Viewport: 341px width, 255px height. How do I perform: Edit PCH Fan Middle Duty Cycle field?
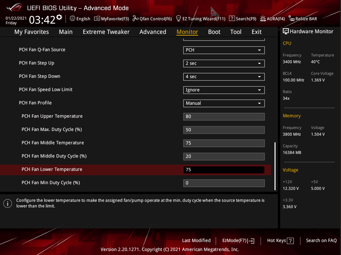[x=224, y=156]
